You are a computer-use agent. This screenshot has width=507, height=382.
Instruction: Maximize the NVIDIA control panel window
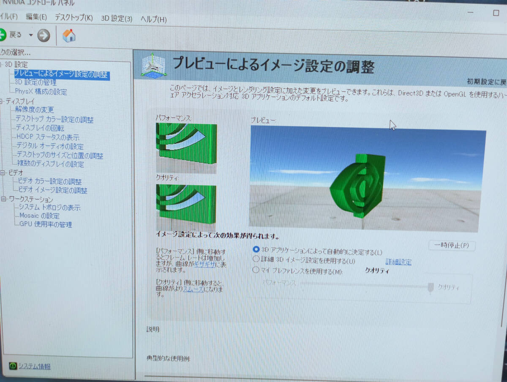(496, 13)
